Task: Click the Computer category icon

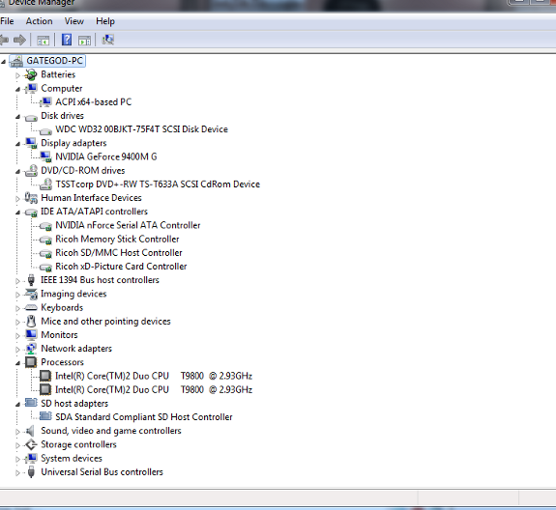Action: (x=31, y=88)
